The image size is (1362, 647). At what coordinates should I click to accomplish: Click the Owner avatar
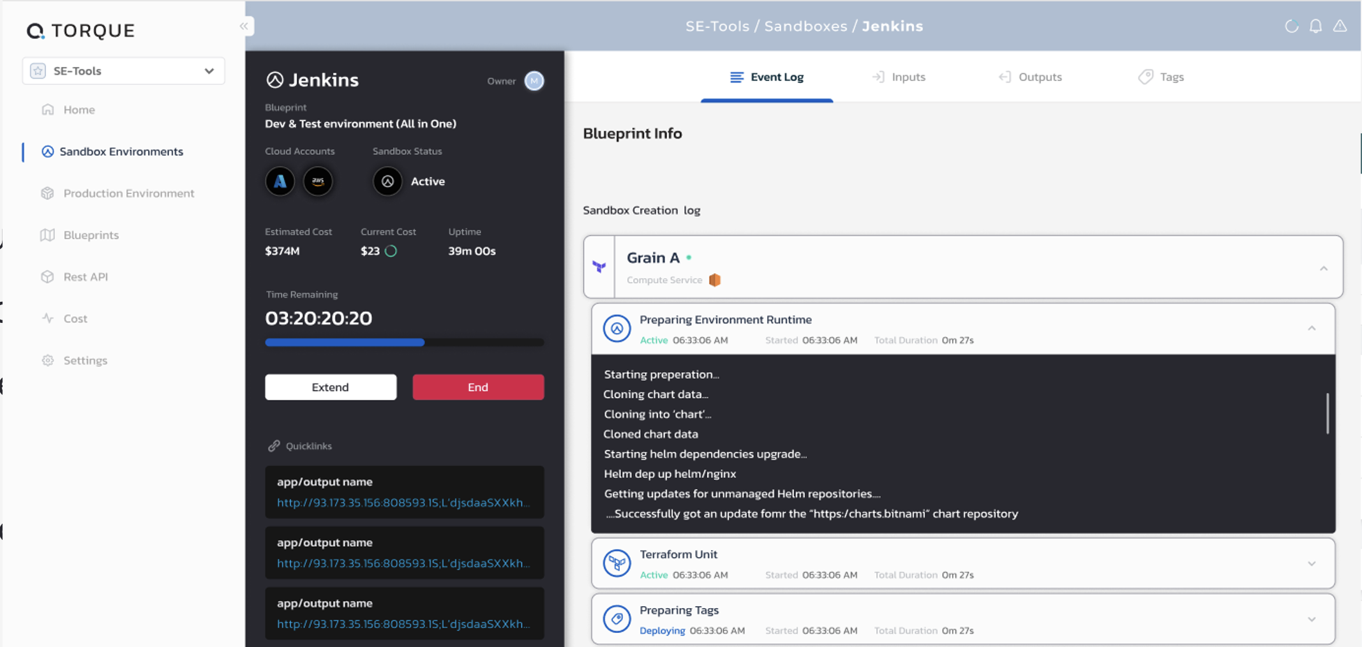point(534,81)
